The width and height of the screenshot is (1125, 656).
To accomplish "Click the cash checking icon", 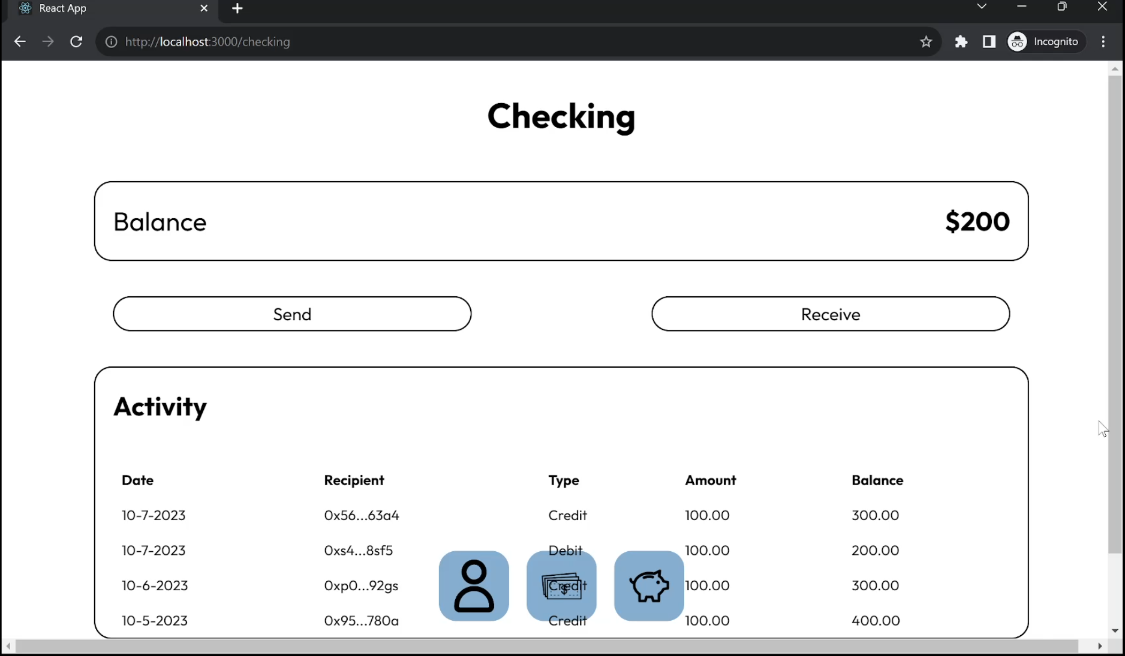I will coord(561,585).
